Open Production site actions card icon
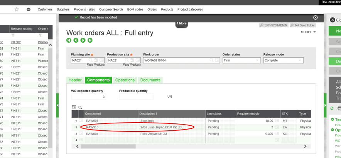The height and width of the screenshot is (158, 341). pos(138,60)
